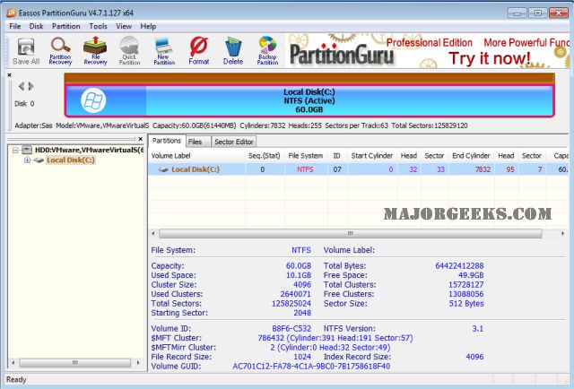
Task: Select Local Disk(C:) in the tree
Action: 71,160
